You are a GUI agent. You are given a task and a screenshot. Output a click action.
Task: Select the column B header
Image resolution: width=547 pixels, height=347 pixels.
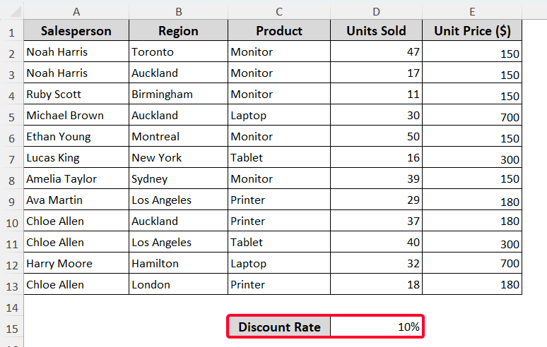[178, 11]
